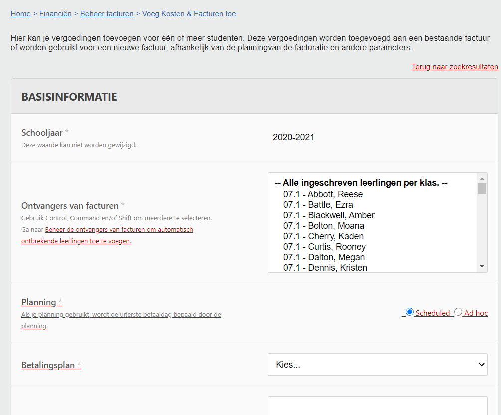Select 07.1 - Bolton, Moana
Viewport: 501px width, 415px height.
[324, 226]
